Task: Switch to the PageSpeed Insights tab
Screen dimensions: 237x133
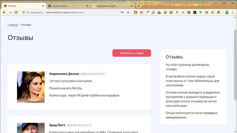Action: [x=113, y=6]
